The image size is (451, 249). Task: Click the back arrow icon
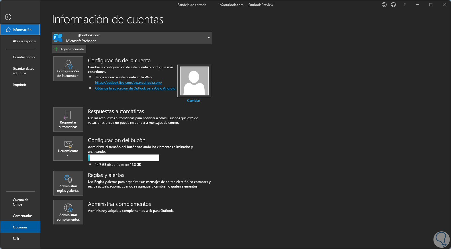[x=8, y=17]
